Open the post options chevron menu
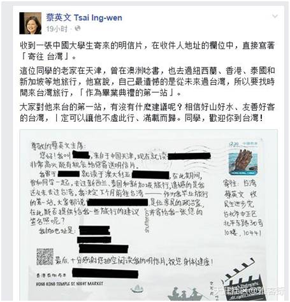290x302 pixels. (x=275, y=16)
